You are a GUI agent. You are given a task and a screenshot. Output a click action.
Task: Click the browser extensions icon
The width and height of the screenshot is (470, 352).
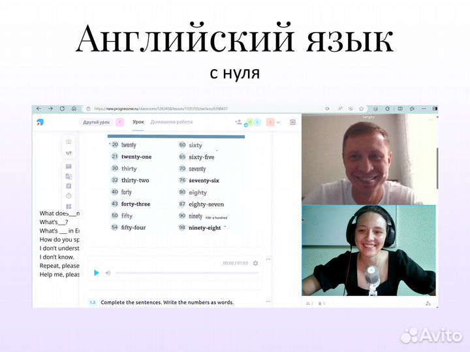387,109
